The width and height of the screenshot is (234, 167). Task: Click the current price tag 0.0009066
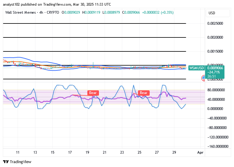(215, 68)
